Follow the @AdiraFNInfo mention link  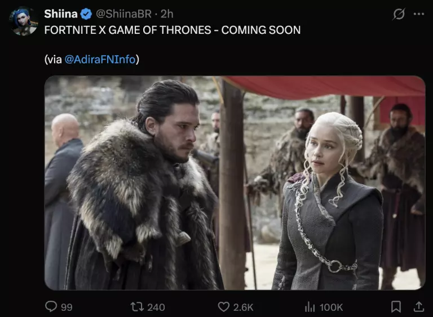100,59
